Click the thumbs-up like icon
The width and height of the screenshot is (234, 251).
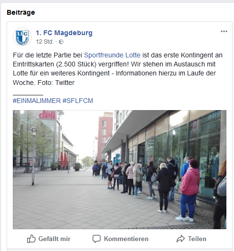pyautogui.click(x=31, y=239)
